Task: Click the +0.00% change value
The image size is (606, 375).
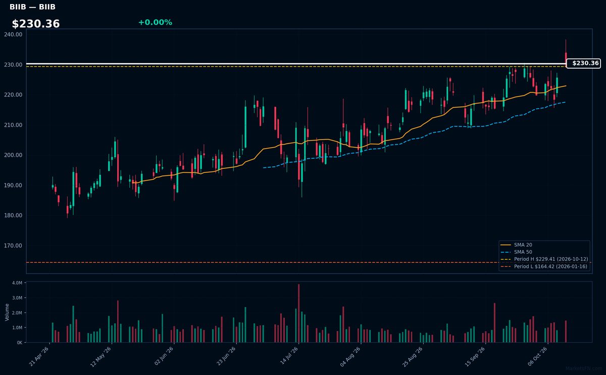Action: pos(155,22)
